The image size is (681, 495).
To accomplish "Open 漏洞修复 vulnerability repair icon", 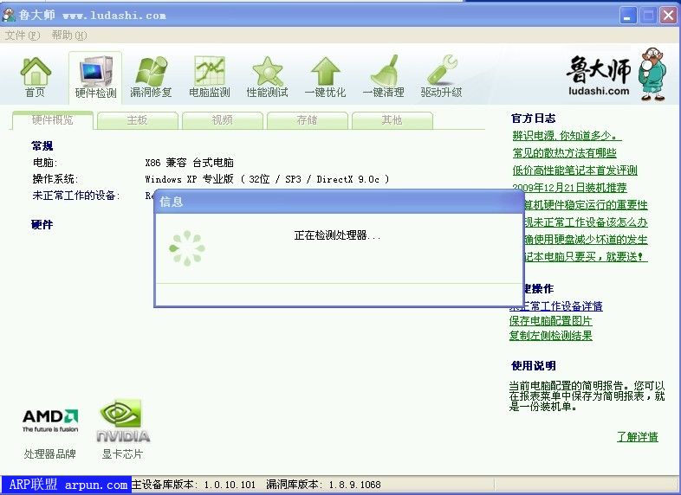I will coord(151,77).
